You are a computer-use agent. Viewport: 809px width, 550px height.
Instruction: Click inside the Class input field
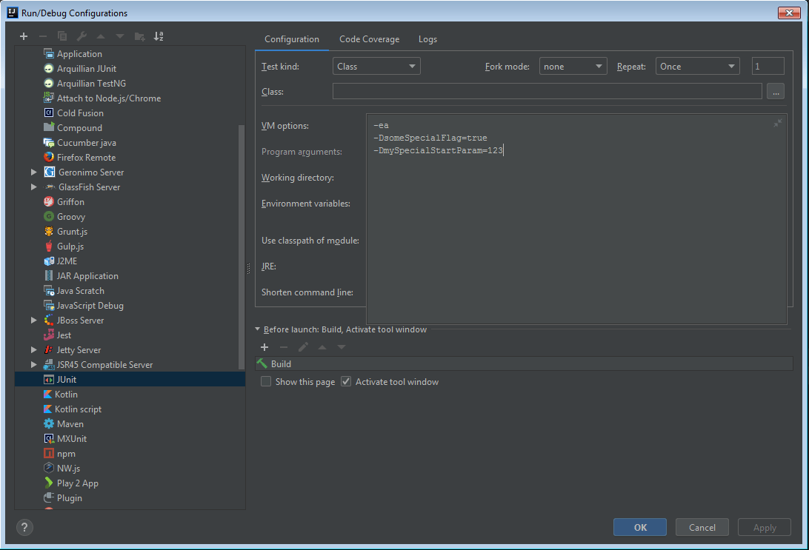click(x=548, y=90)
